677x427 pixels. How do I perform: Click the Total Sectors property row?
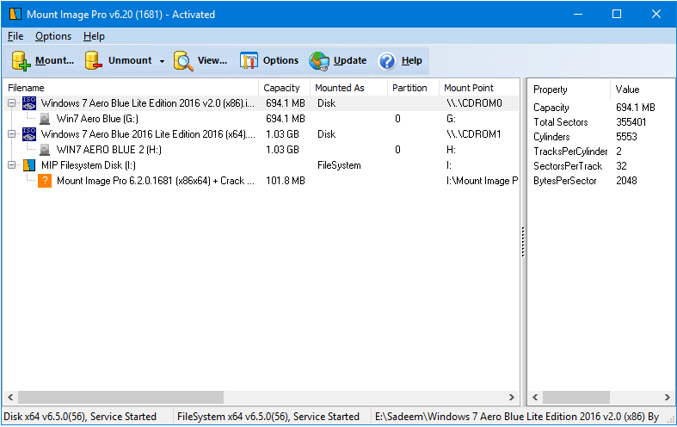601,122
